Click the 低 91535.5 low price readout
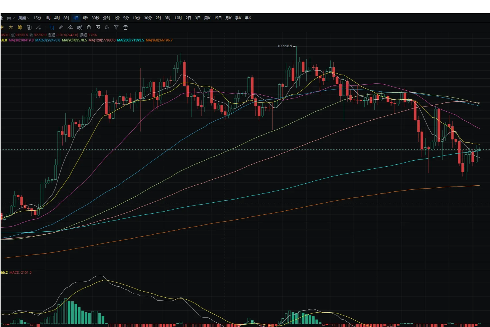 [20, 35]
